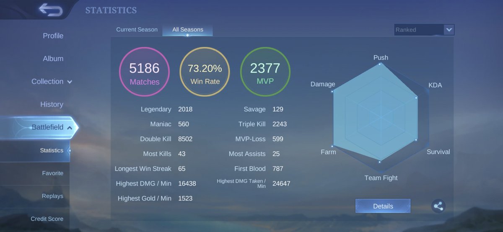
Task: Open the Album section
Action: pyautogui.click(x=53, y=59)
